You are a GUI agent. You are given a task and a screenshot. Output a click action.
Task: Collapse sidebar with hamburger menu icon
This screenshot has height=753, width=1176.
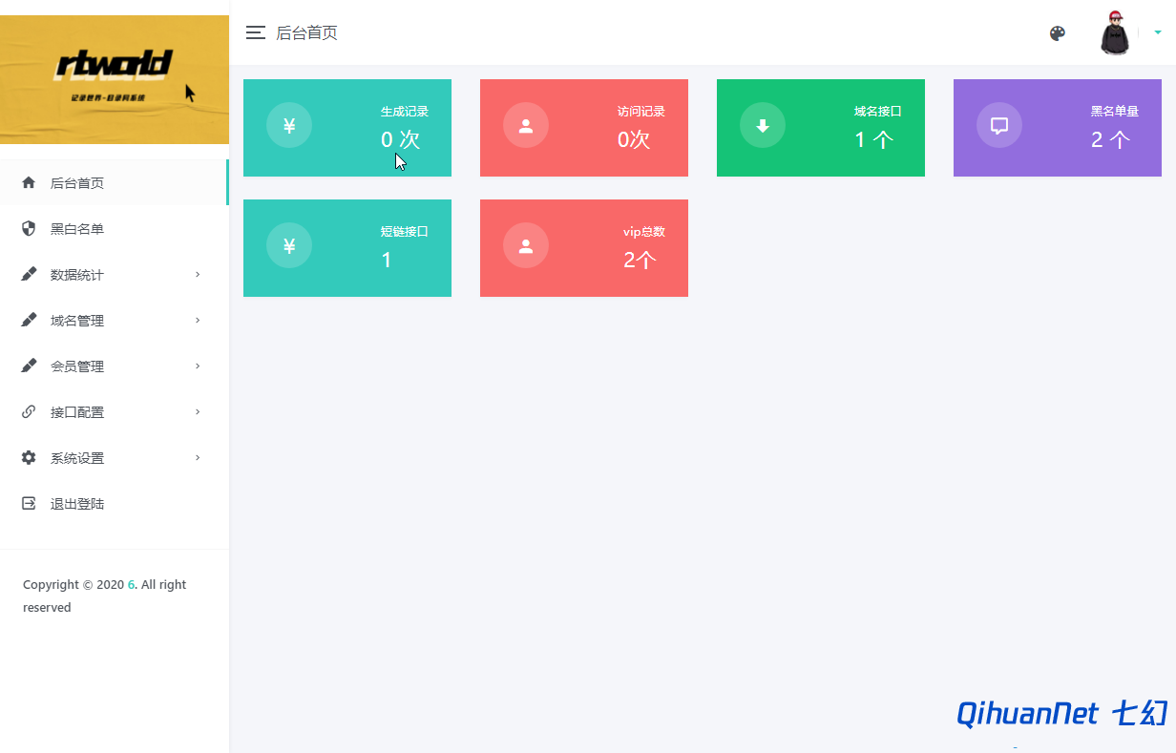[x=255, y=32]
